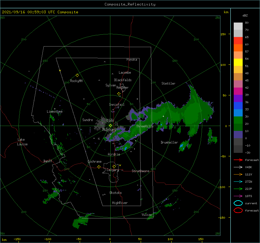Click the Limestone label
The width and height of the screenshot is (260, 243).
(55, 112)
